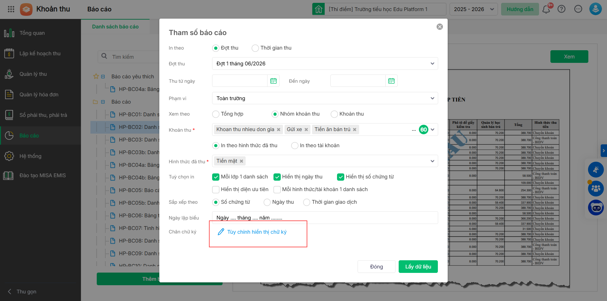Image resolution: width=607 pixels, height=301 pixels.
Task: Click the help question mark icon
Action: click(561, 9)
